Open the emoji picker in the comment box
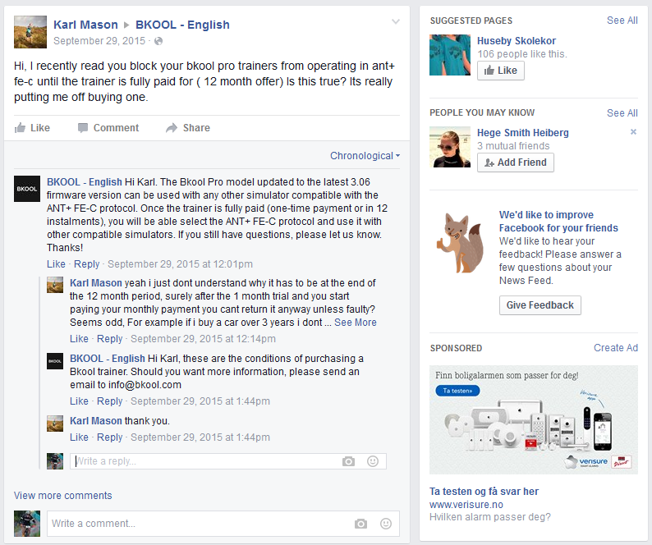The image size is (652, 545). click(386, 524)
